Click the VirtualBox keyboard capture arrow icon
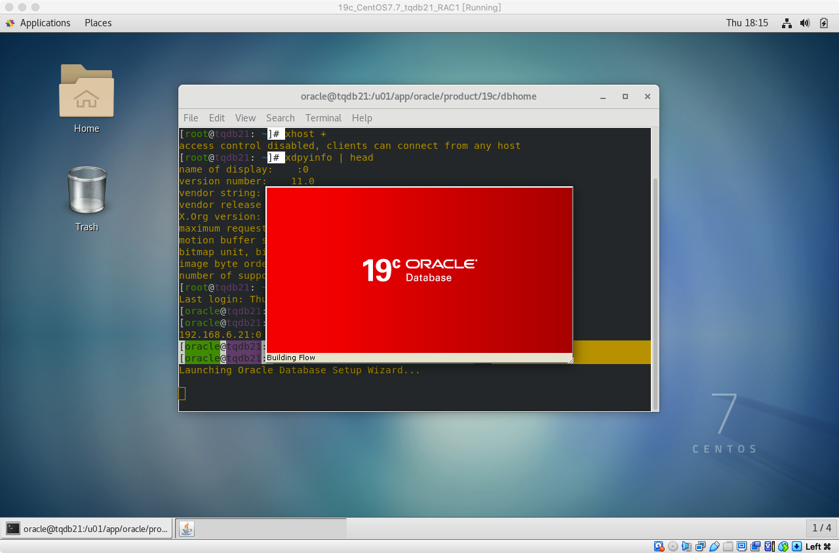This screenshot has width=839, height=553. (796, 546)
